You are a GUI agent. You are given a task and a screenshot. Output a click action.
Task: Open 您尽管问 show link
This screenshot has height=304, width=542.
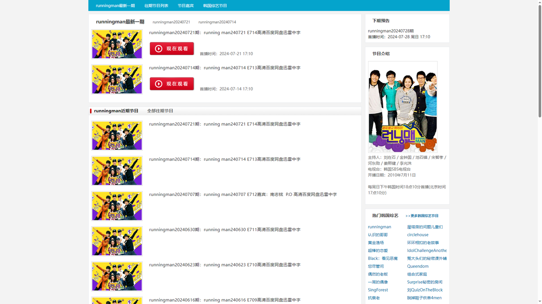(x=376, y=266)
